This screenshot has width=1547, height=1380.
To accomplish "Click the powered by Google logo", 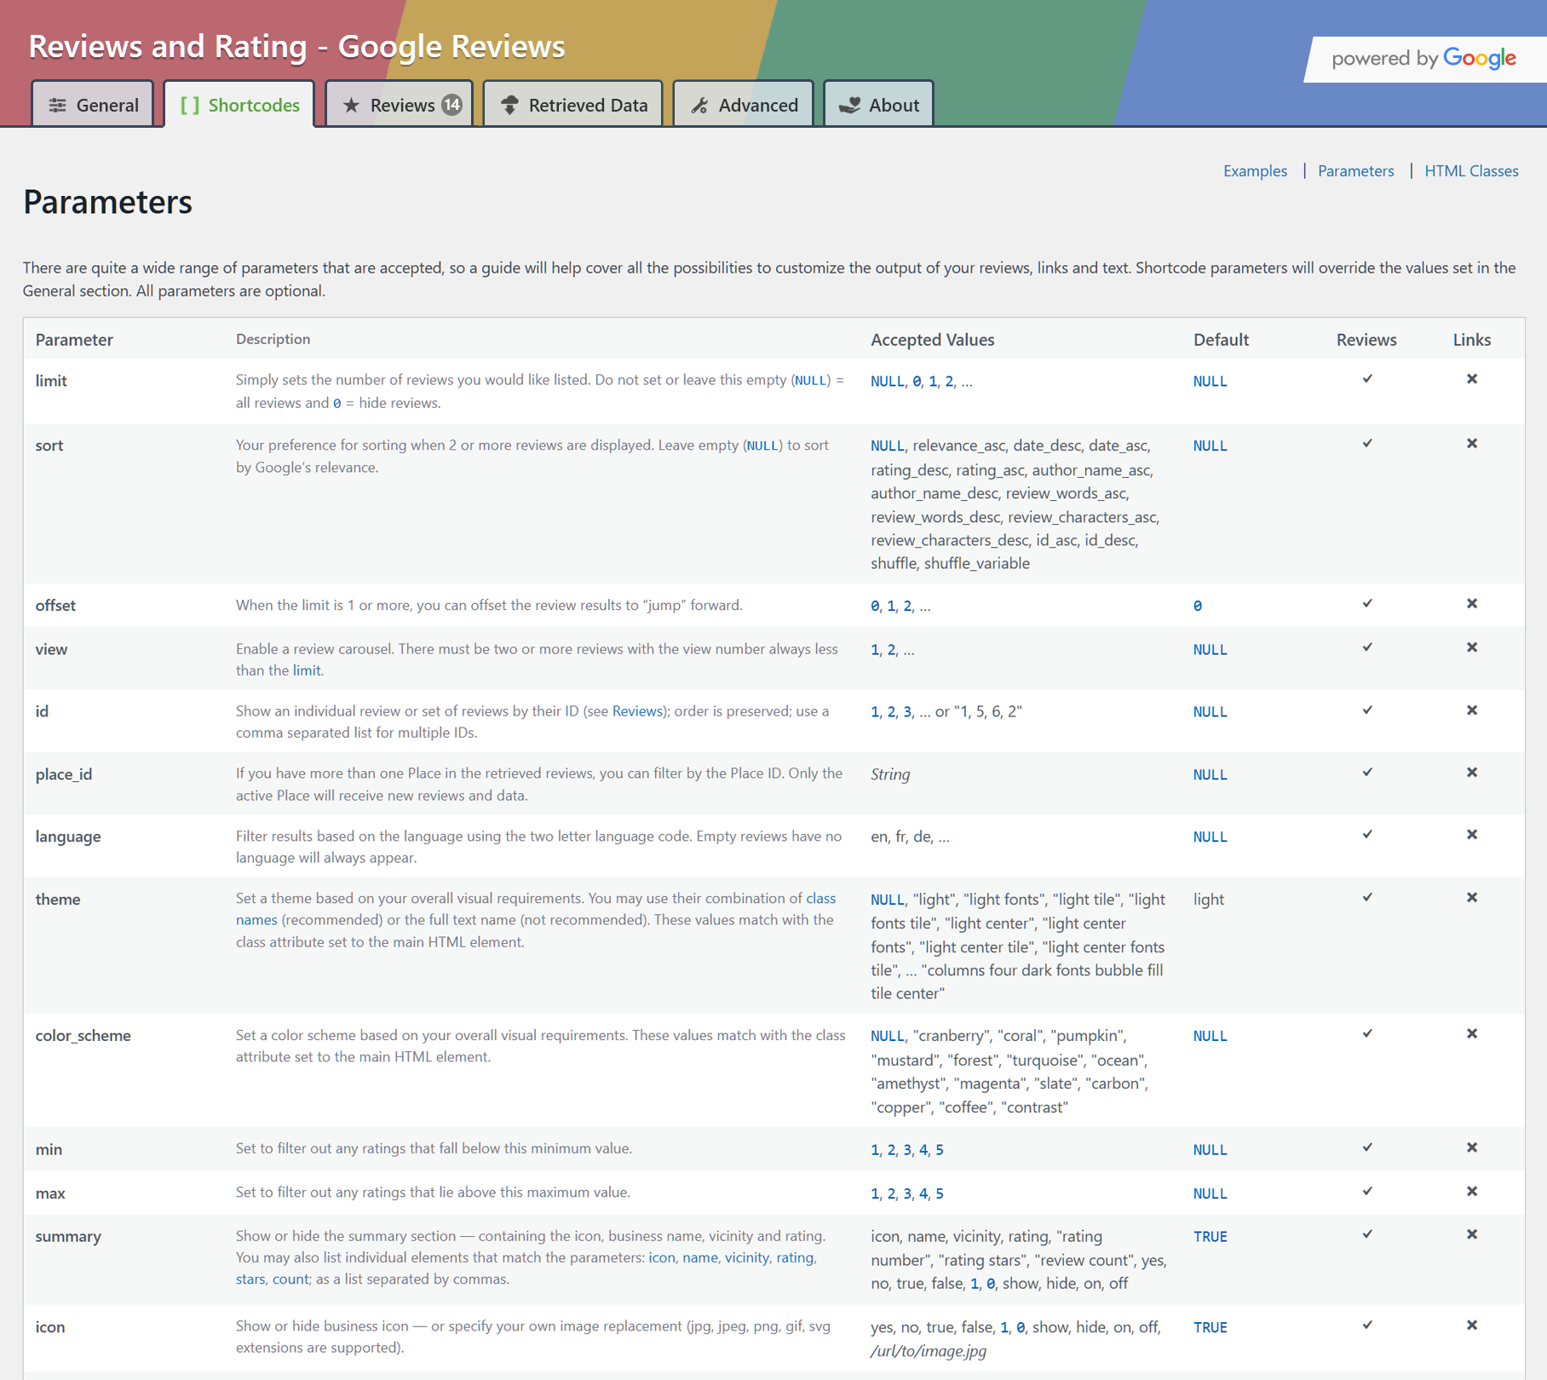I will (1424, 59).
